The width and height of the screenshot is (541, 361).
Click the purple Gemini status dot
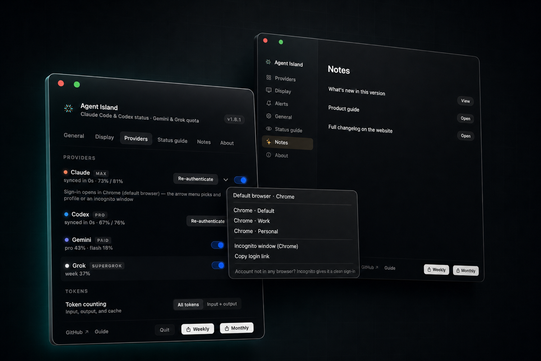(67, 240)
